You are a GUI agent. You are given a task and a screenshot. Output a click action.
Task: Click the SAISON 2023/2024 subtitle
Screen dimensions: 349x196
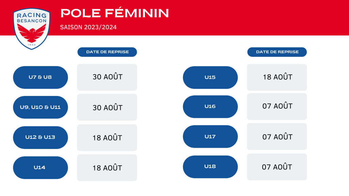tap(88, 27)
